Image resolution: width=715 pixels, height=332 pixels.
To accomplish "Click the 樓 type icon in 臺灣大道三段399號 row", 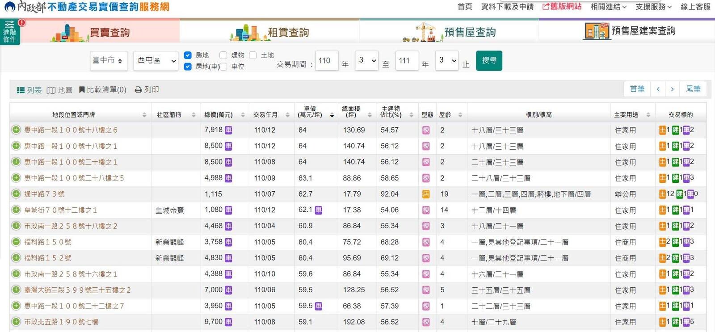I will [x=426, y=290].
